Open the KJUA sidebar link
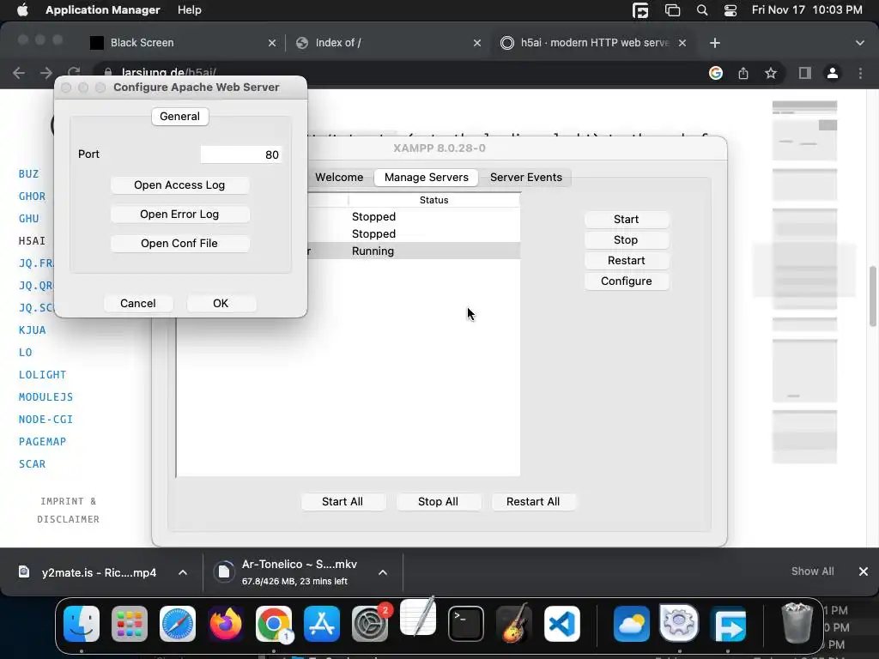The image size is (879, 659). point(33,330)
